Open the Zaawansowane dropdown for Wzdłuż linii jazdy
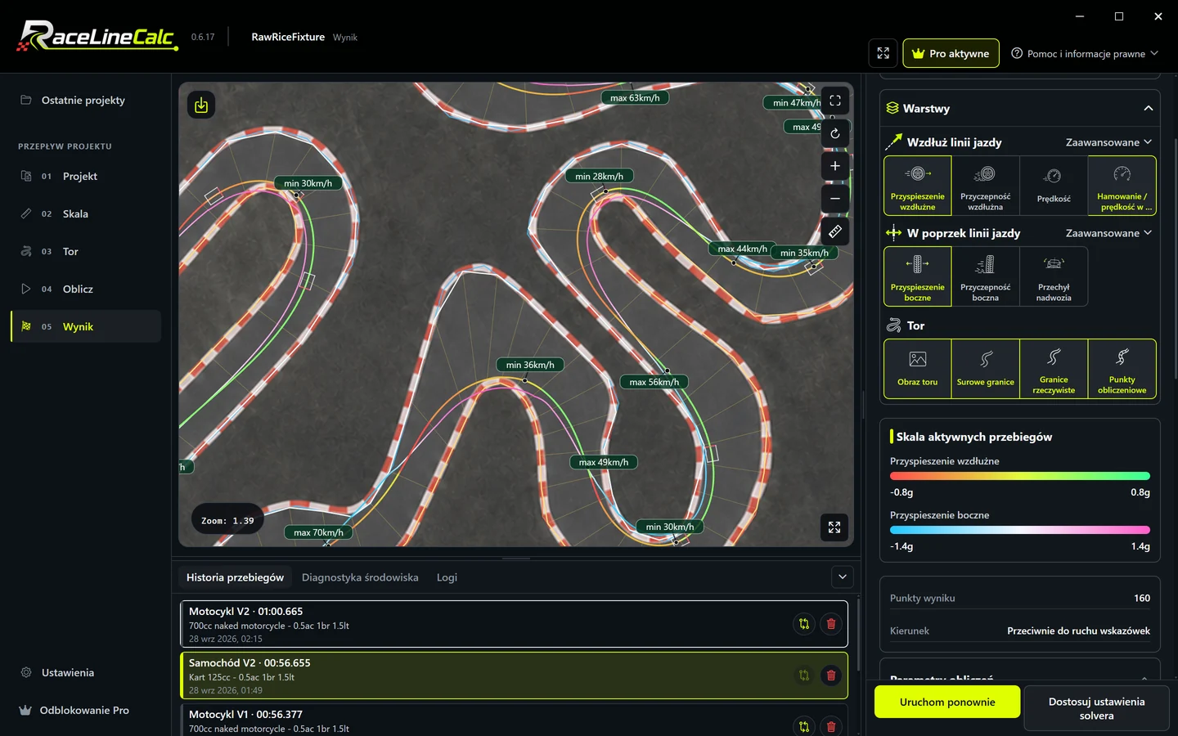The image size is (1178, 736). [x=1108, y=142]
